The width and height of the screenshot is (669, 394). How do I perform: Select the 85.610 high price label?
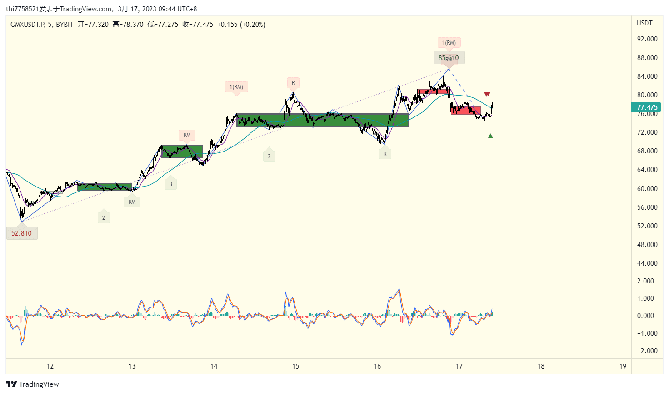449,58
